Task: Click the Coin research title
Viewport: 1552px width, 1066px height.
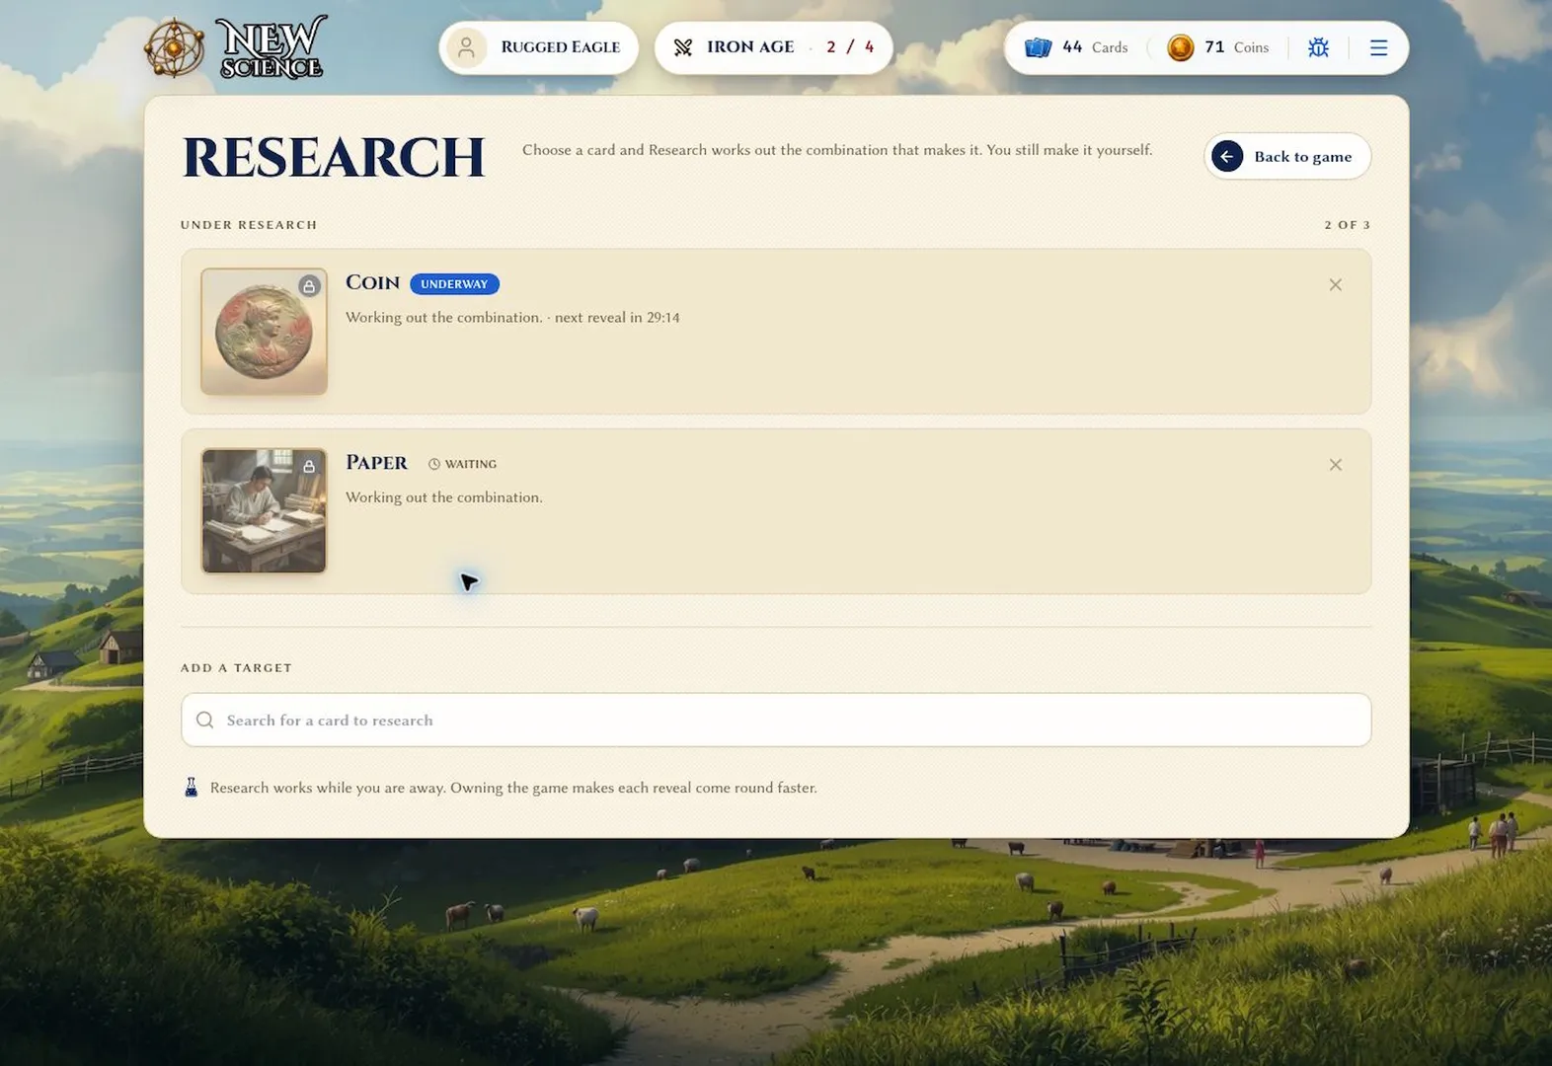Action: [372, 282]
